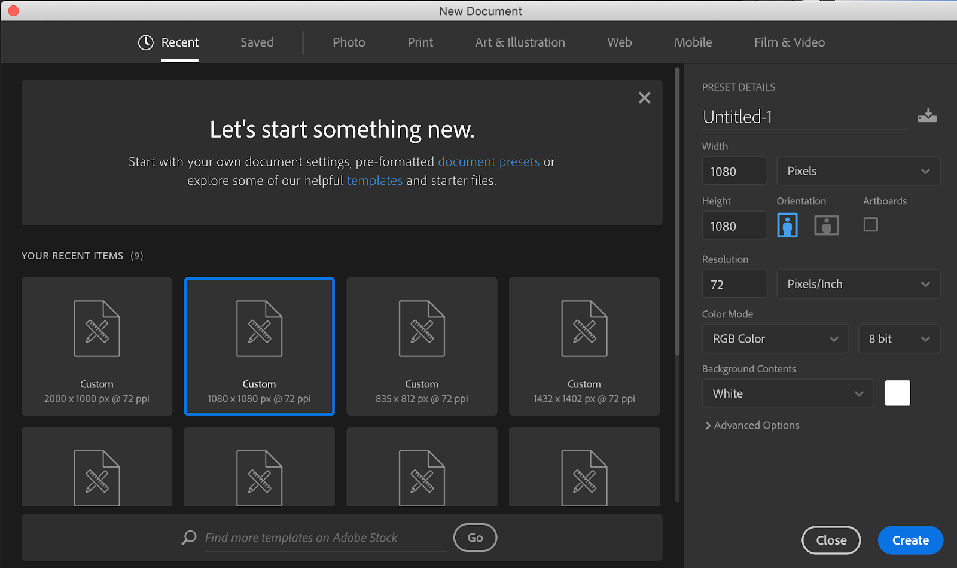957x568 pixels.
Task: Open the Pixels width unit dropdown
Action: [858, 171]
